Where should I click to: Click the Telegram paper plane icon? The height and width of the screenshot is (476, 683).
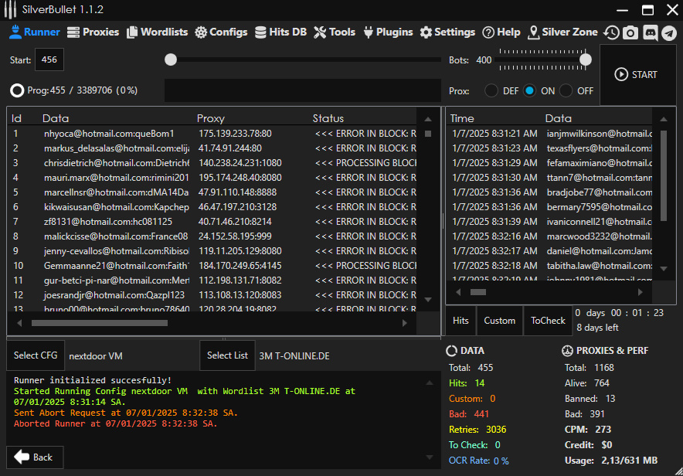tap(669, 32)
